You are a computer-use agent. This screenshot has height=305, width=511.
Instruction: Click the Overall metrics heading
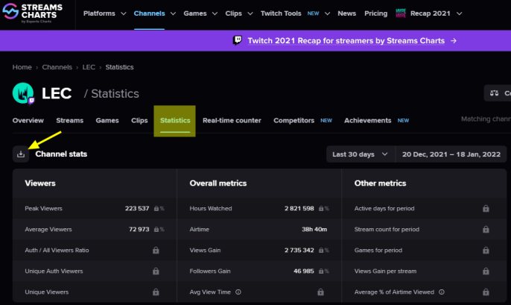pyautogui.click(x=218, y=183)
